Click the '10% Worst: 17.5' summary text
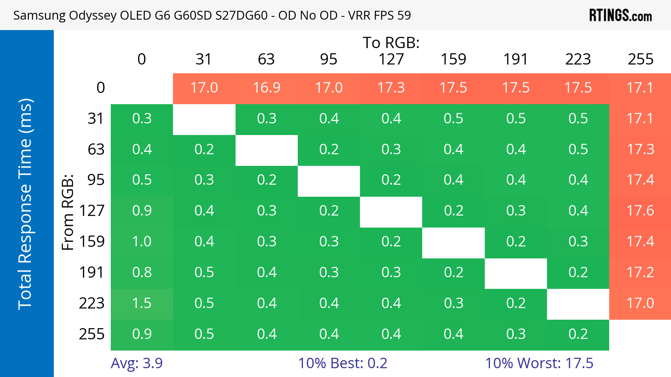The height and width of the screenshot is (377, 671). pyautogui.click(x=539, y=363)
